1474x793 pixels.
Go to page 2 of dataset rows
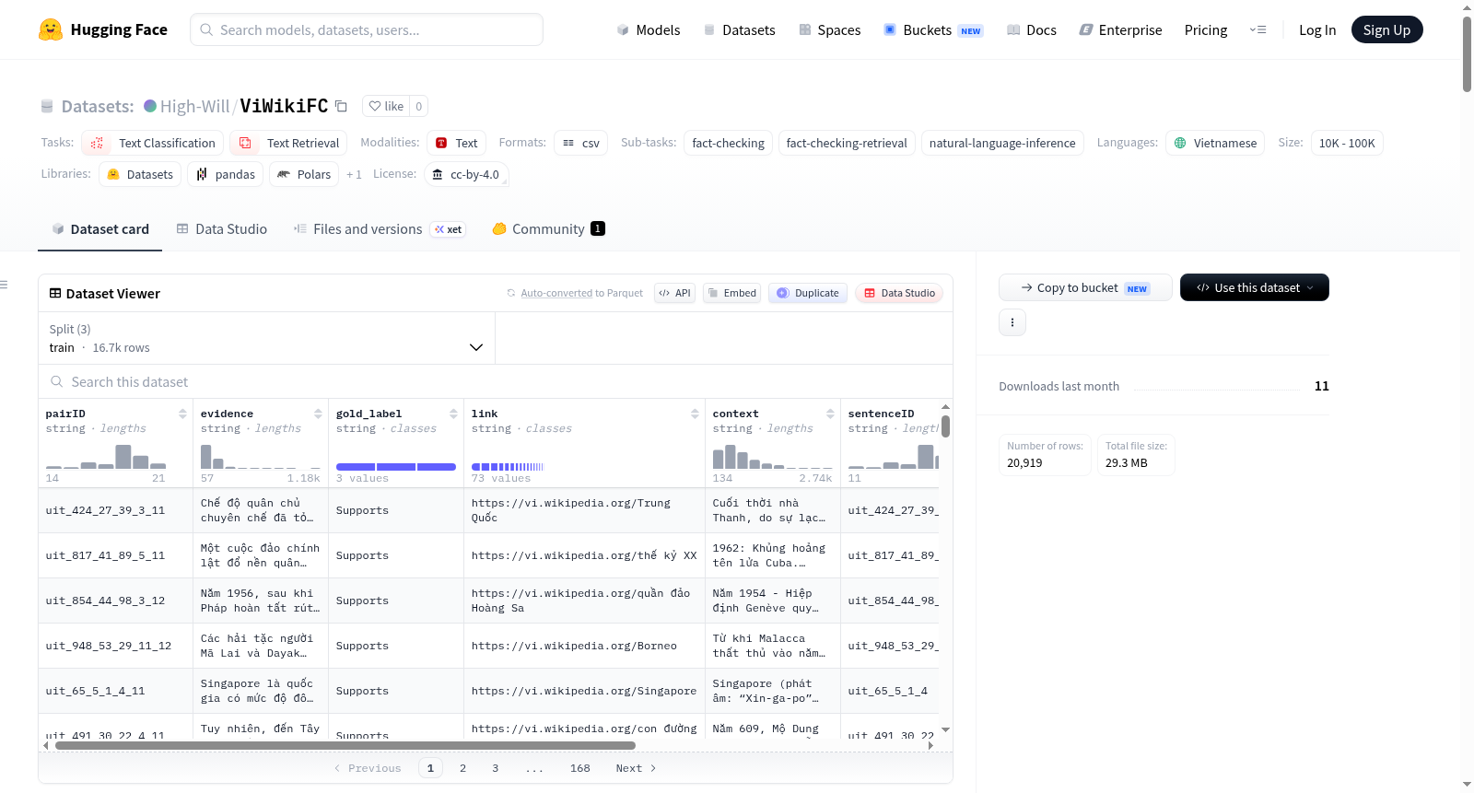tap(462, 768)
